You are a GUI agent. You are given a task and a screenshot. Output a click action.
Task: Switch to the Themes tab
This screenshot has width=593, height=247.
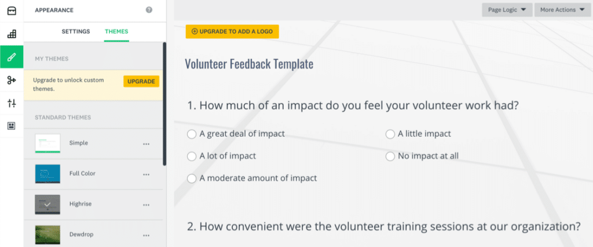click(x=116, y=31)
